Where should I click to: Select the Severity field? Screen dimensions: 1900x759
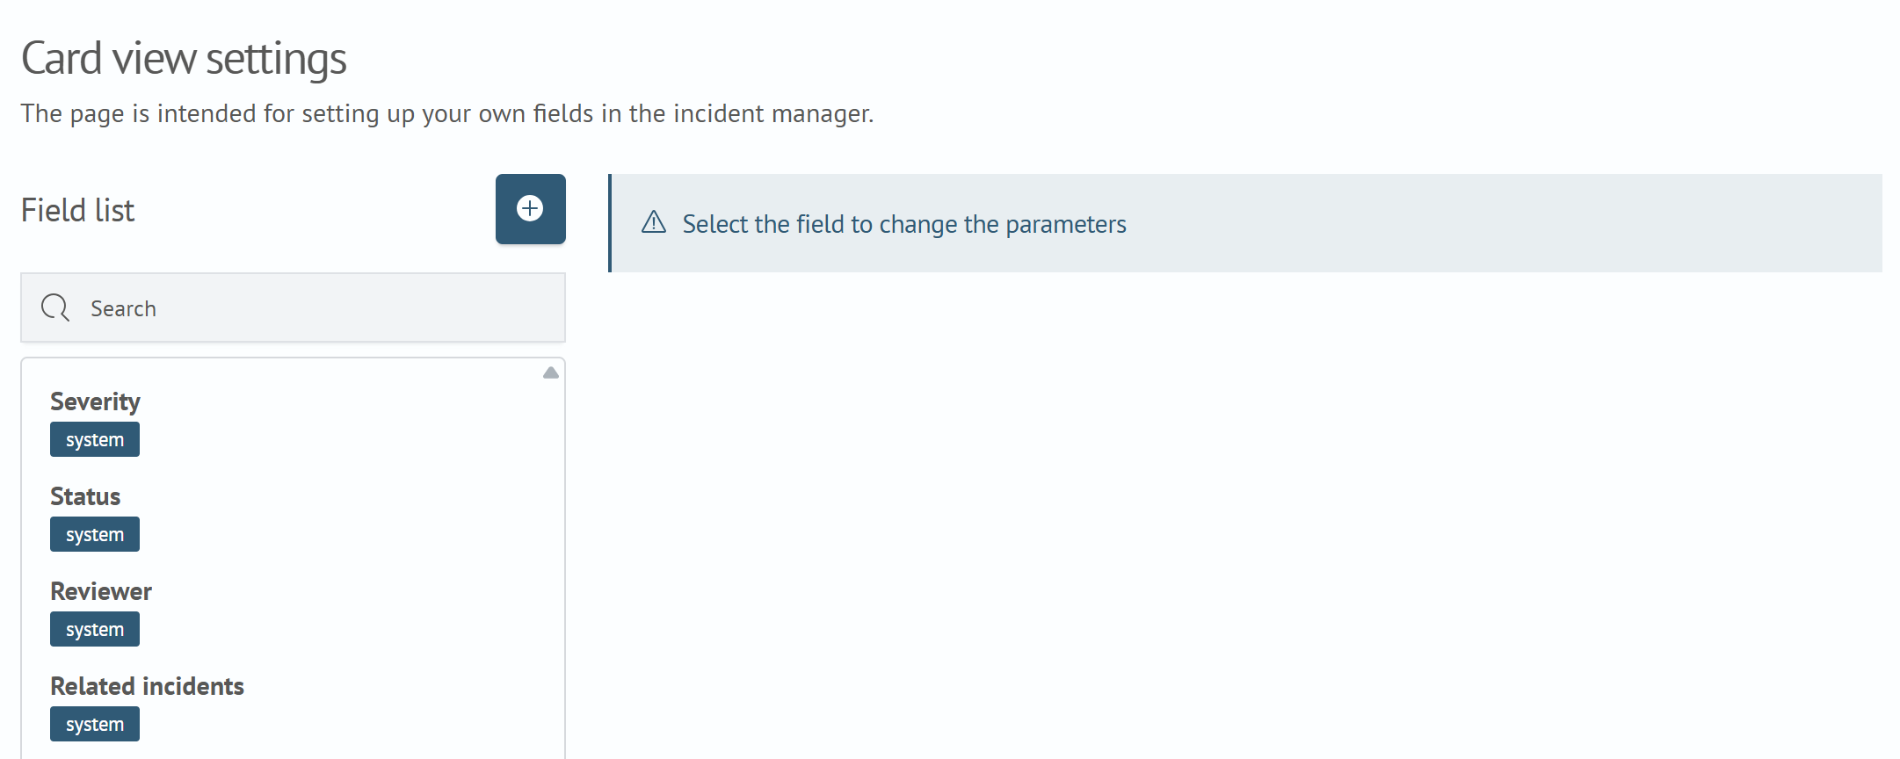point(95,401)
